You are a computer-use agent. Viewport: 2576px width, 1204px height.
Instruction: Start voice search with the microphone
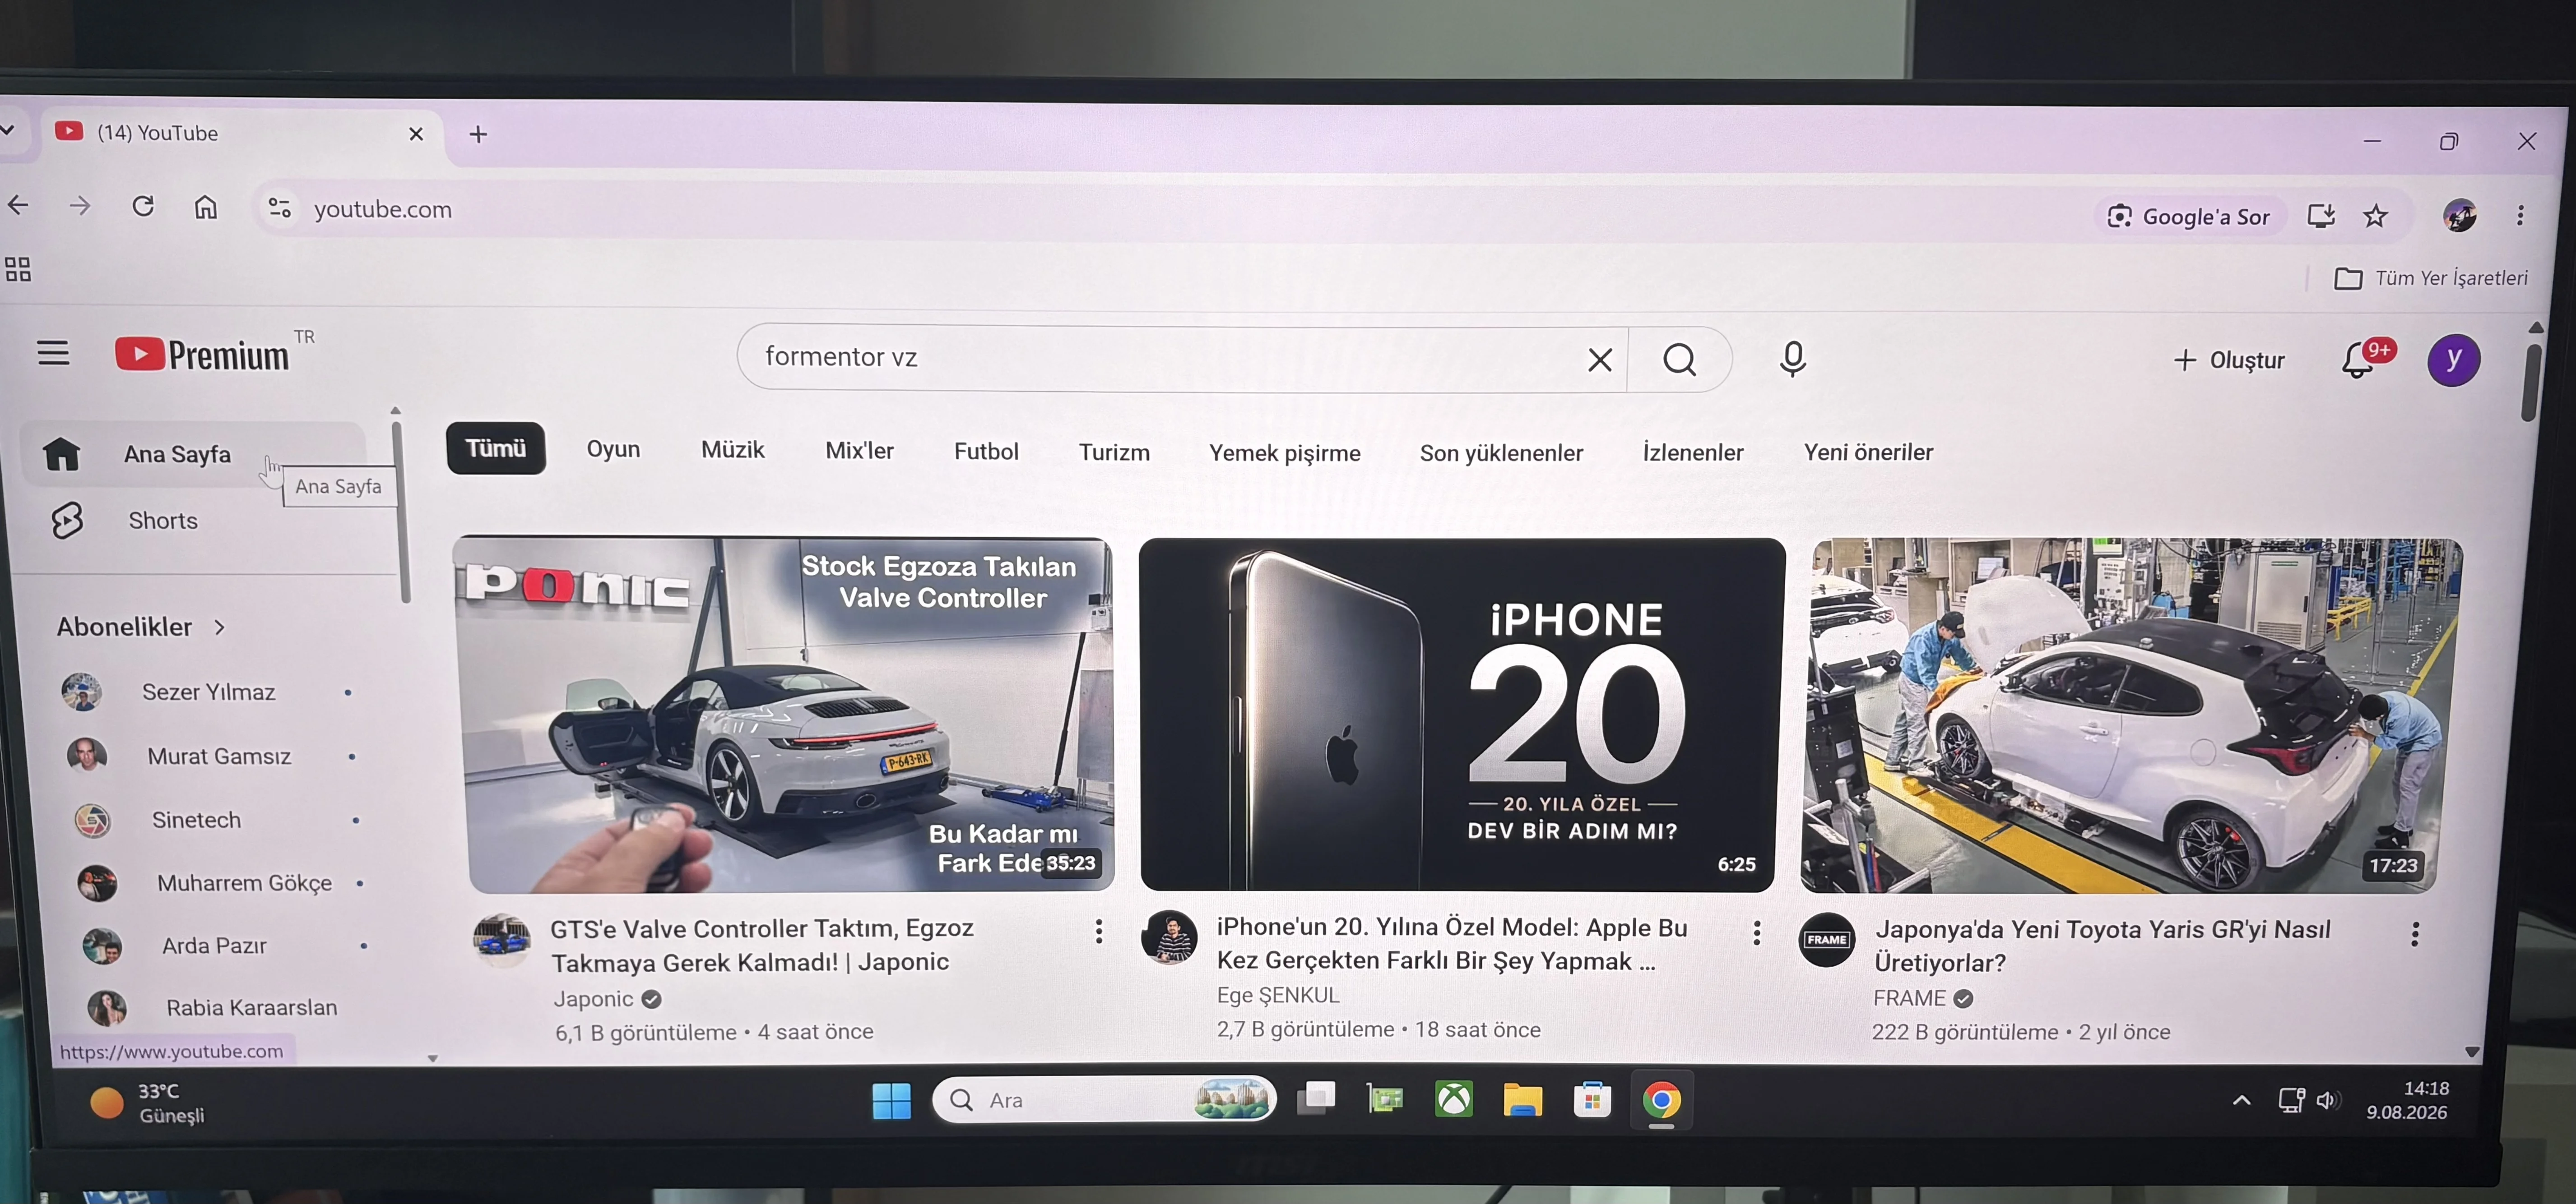coord(1792,359)
